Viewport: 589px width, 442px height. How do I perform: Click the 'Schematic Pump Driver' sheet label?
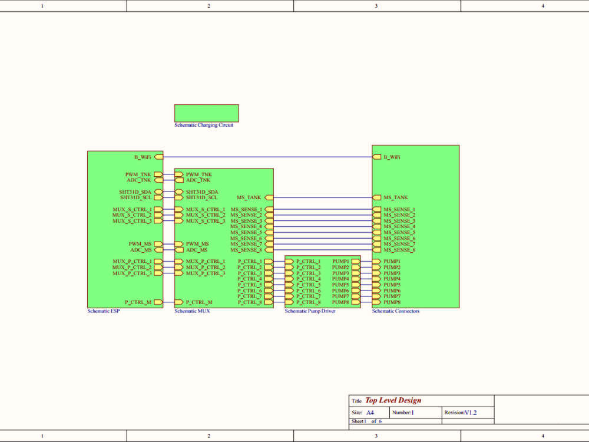[x=310, y=311]
